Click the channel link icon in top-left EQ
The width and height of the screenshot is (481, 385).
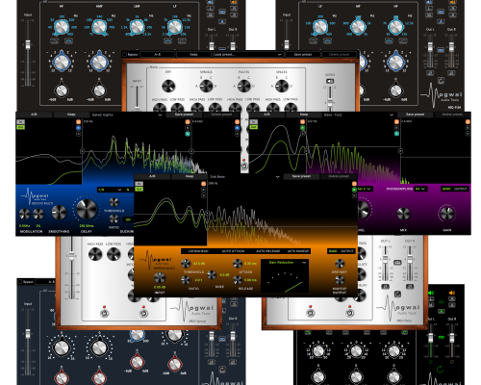222,12
